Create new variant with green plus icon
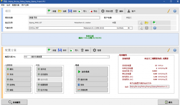 coord(49,50)
